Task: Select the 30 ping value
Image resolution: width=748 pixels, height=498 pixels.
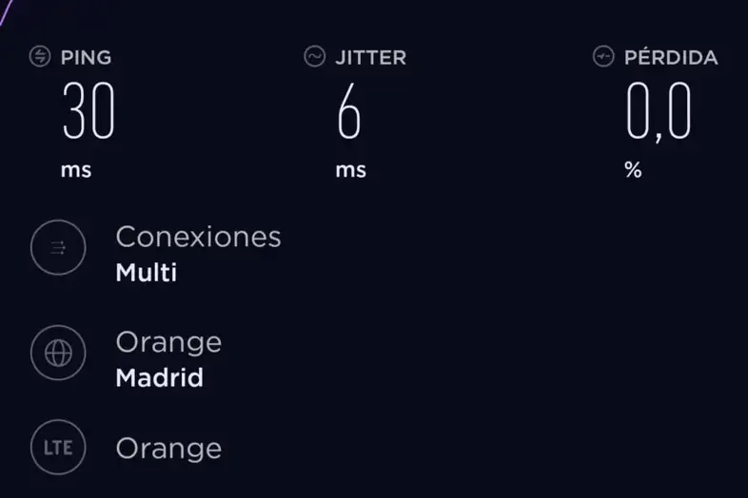Action: tap(89, 110)
